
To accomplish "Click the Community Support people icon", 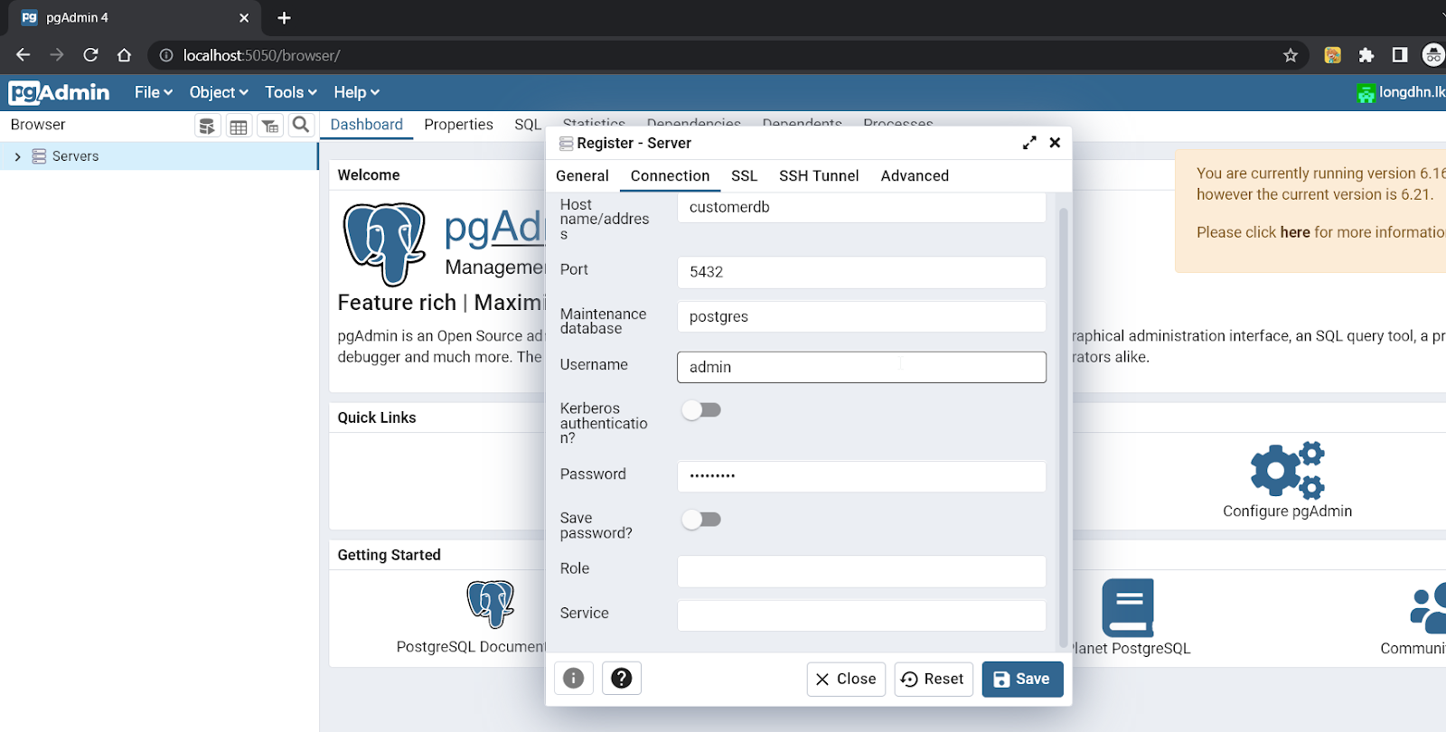I will 1429,607.
